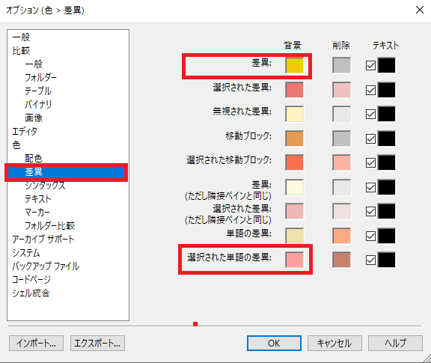Click the 移動ブロック background orange swatch

pyautogui.click(x=294, y=138)
